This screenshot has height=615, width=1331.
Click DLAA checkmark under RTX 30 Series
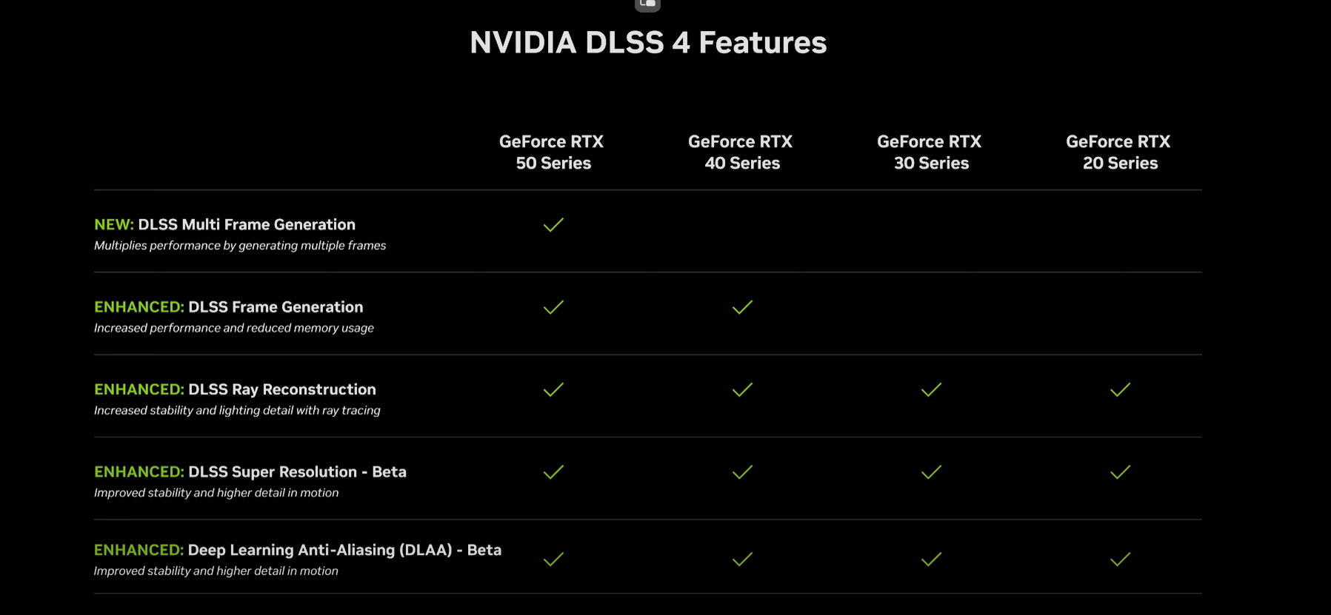[x=931, y=559]
